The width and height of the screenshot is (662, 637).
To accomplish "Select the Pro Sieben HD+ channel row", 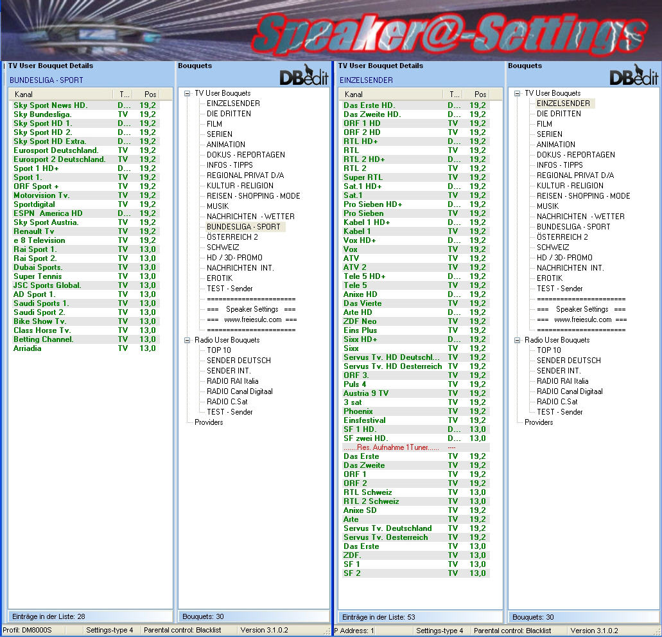I will click(x=415, y=204).
